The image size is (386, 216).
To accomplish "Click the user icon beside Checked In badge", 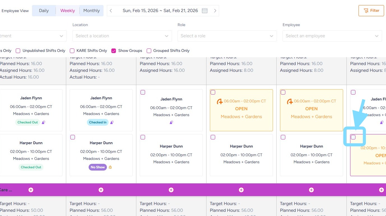I will (112, 122).
